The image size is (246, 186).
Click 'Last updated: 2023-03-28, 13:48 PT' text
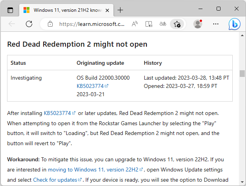pyautogui.click(x=186, y=78)
